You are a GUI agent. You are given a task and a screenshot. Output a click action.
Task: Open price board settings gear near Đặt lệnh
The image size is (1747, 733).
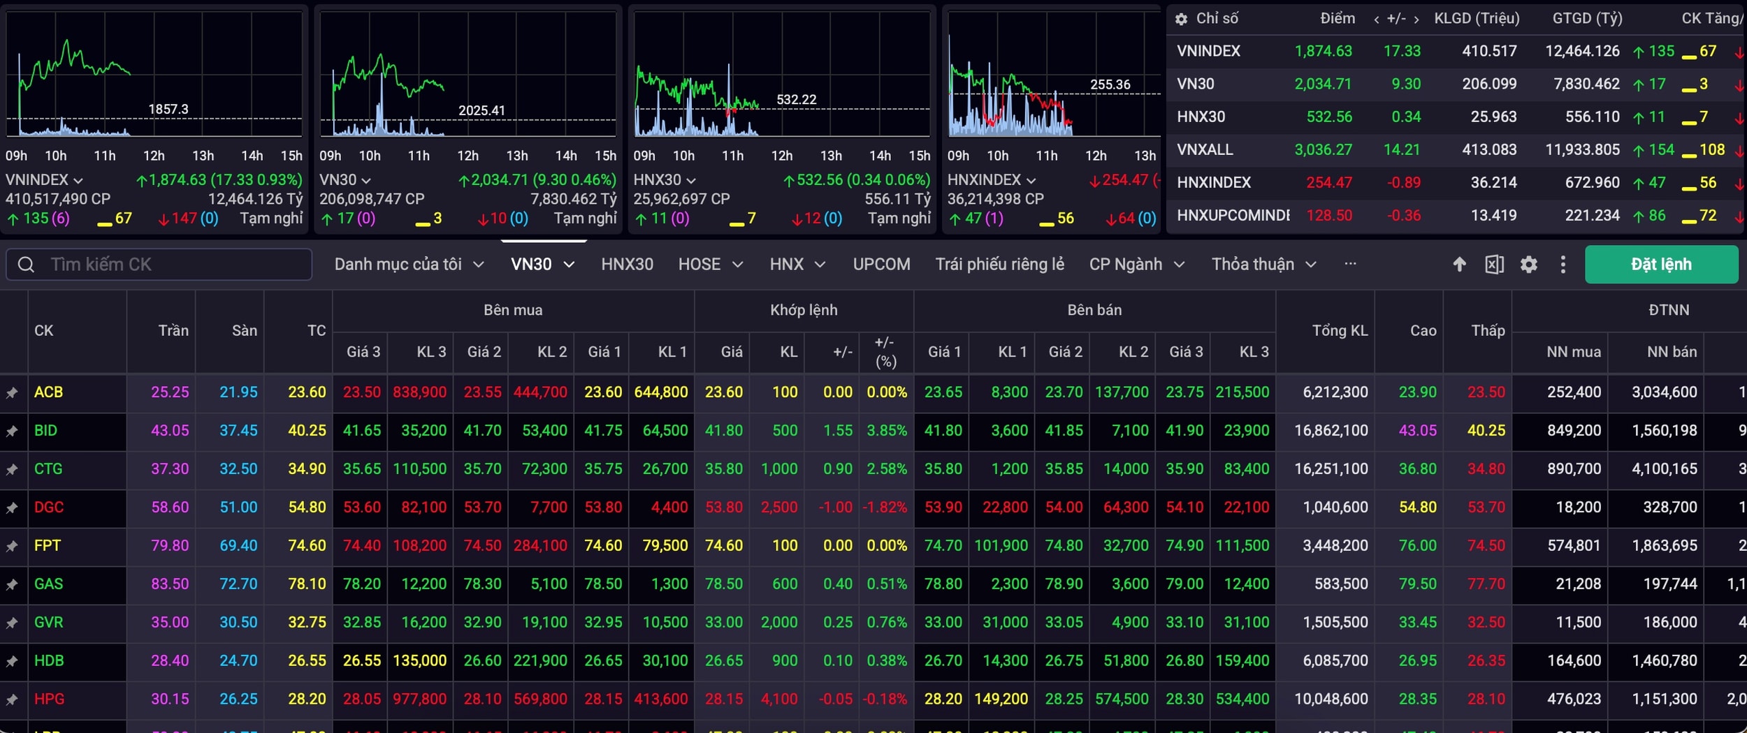(x=1529, y=265)
